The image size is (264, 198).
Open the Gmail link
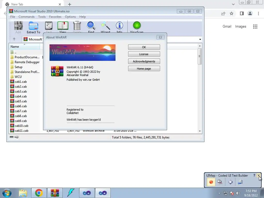coord(227,27)
